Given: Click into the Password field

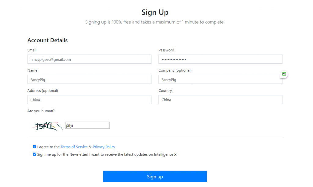Looking at the screenshot, I should (x=220, y=59).
